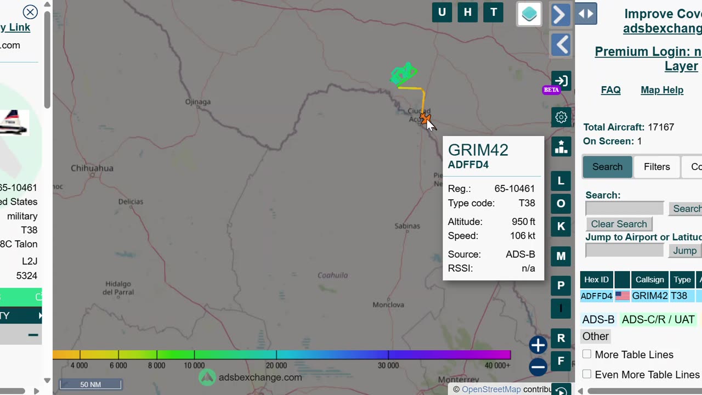Sort table by Callsign column

click(x=649, y=280)
